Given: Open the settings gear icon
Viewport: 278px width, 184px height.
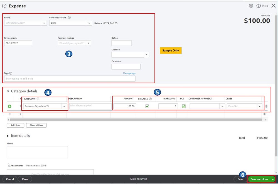Looking at the screenshot, I should 251,6.
